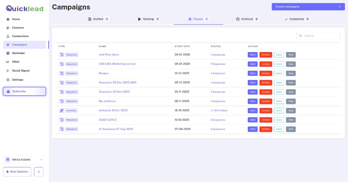This screenshot has height=182, width=348.
Task: Open the Home page icon in sidebar
Action: pyautogui.click(x=8, y=19)
